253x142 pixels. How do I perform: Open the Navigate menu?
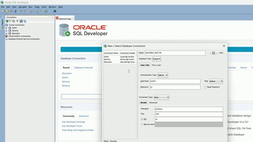[23, 7]
